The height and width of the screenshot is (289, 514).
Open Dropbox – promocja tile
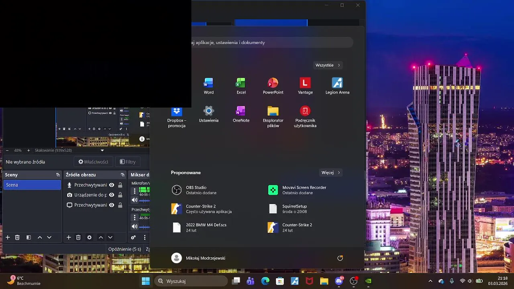click(177, 117)
